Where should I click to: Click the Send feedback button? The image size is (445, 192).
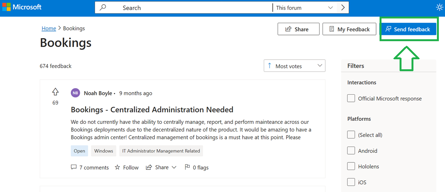(409, 29)
